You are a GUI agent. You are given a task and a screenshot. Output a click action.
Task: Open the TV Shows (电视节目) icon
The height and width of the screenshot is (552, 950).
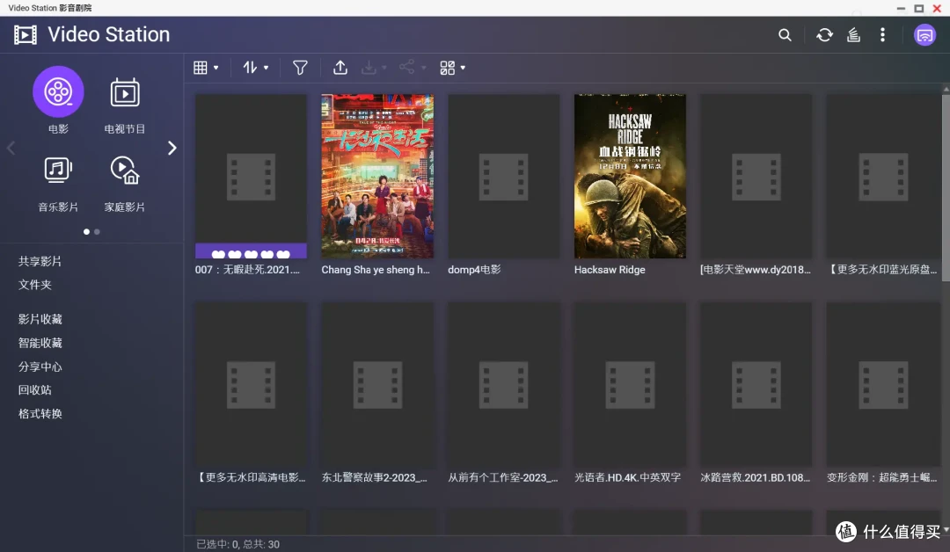click(x=125, y=92)
